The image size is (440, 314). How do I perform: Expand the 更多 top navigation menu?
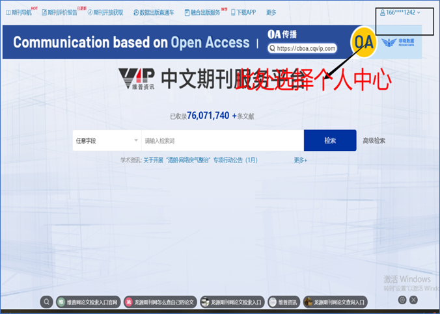coord(271,12)
